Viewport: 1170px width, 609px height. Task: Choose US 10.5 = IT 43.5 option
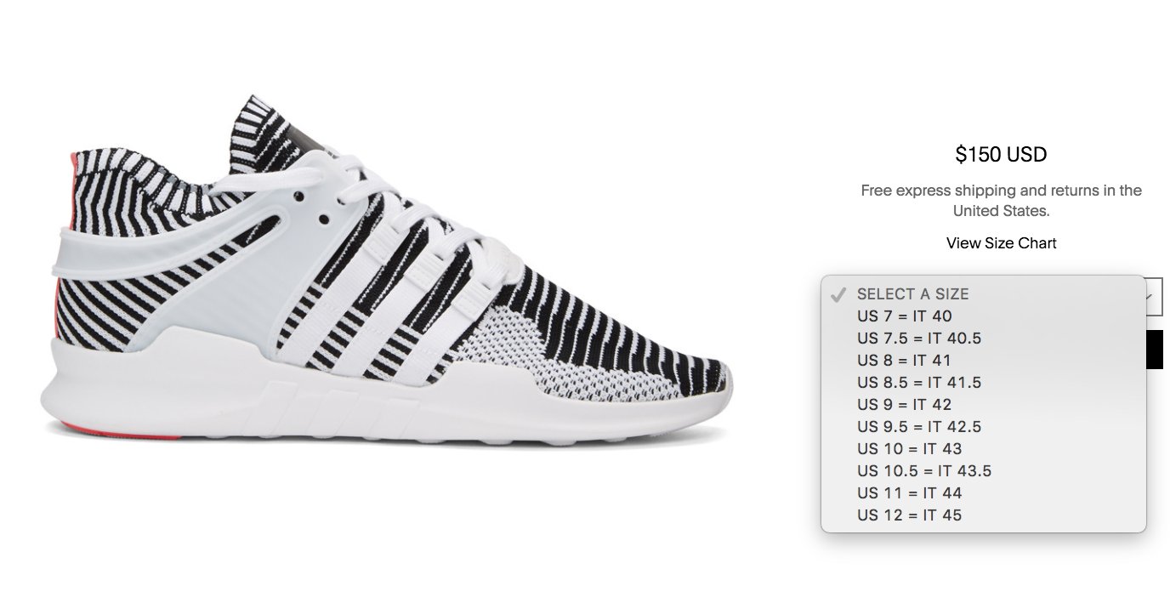(x=983, y=470)
